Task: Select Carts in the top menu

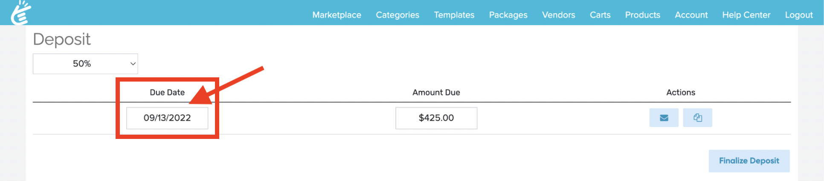Action: click(600, 15)
